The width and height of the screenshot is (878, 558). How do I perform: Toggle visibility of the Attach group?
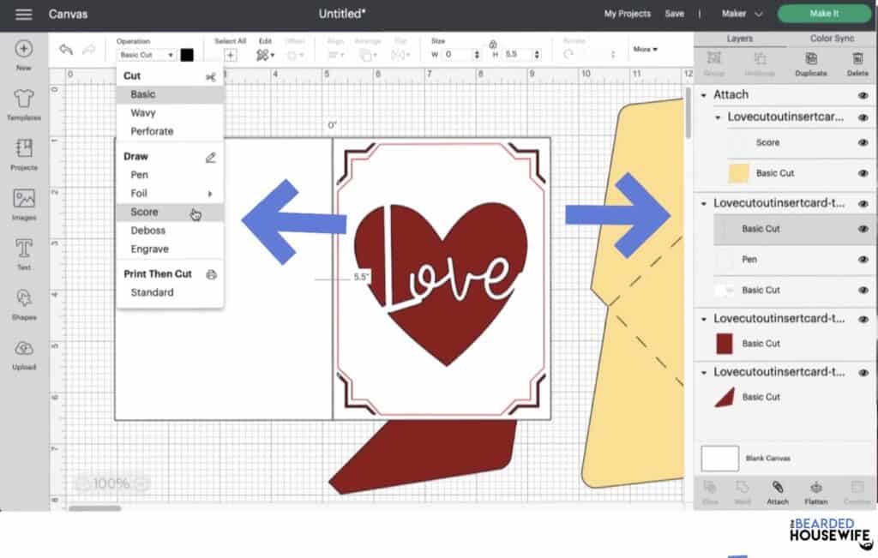[863, 94]
